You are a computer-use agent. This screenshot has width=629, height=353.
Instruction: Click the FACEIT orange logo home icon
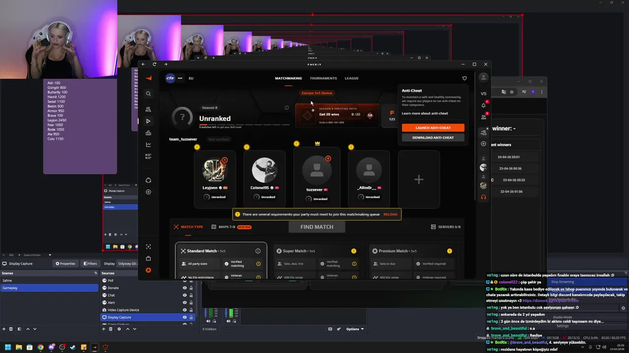click(x=148, y=78)
